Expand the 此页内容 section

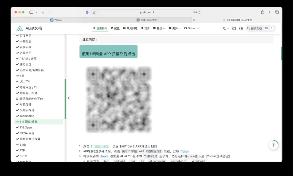pyautogui.click(x=90, y=40)
